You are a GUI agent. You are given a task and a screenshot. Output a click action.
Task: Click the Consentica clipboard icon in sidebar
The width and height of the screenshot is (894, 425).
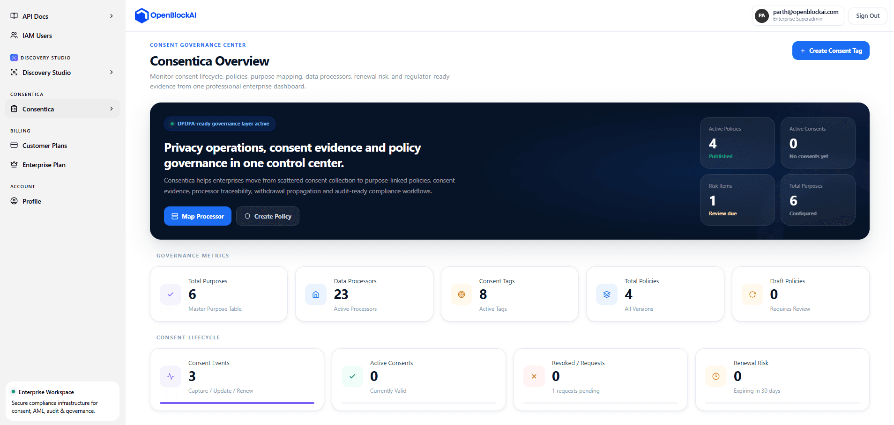(14, 109)
